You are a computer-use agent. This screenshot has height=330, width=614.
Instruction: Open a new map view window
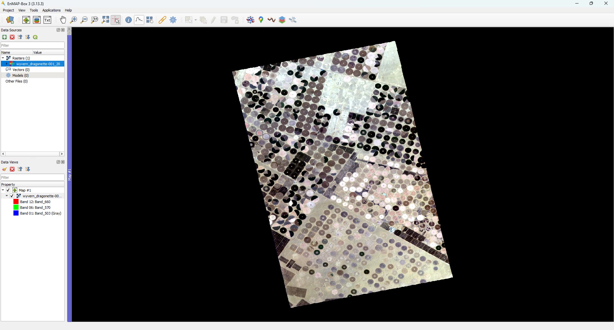pos(26,20)
